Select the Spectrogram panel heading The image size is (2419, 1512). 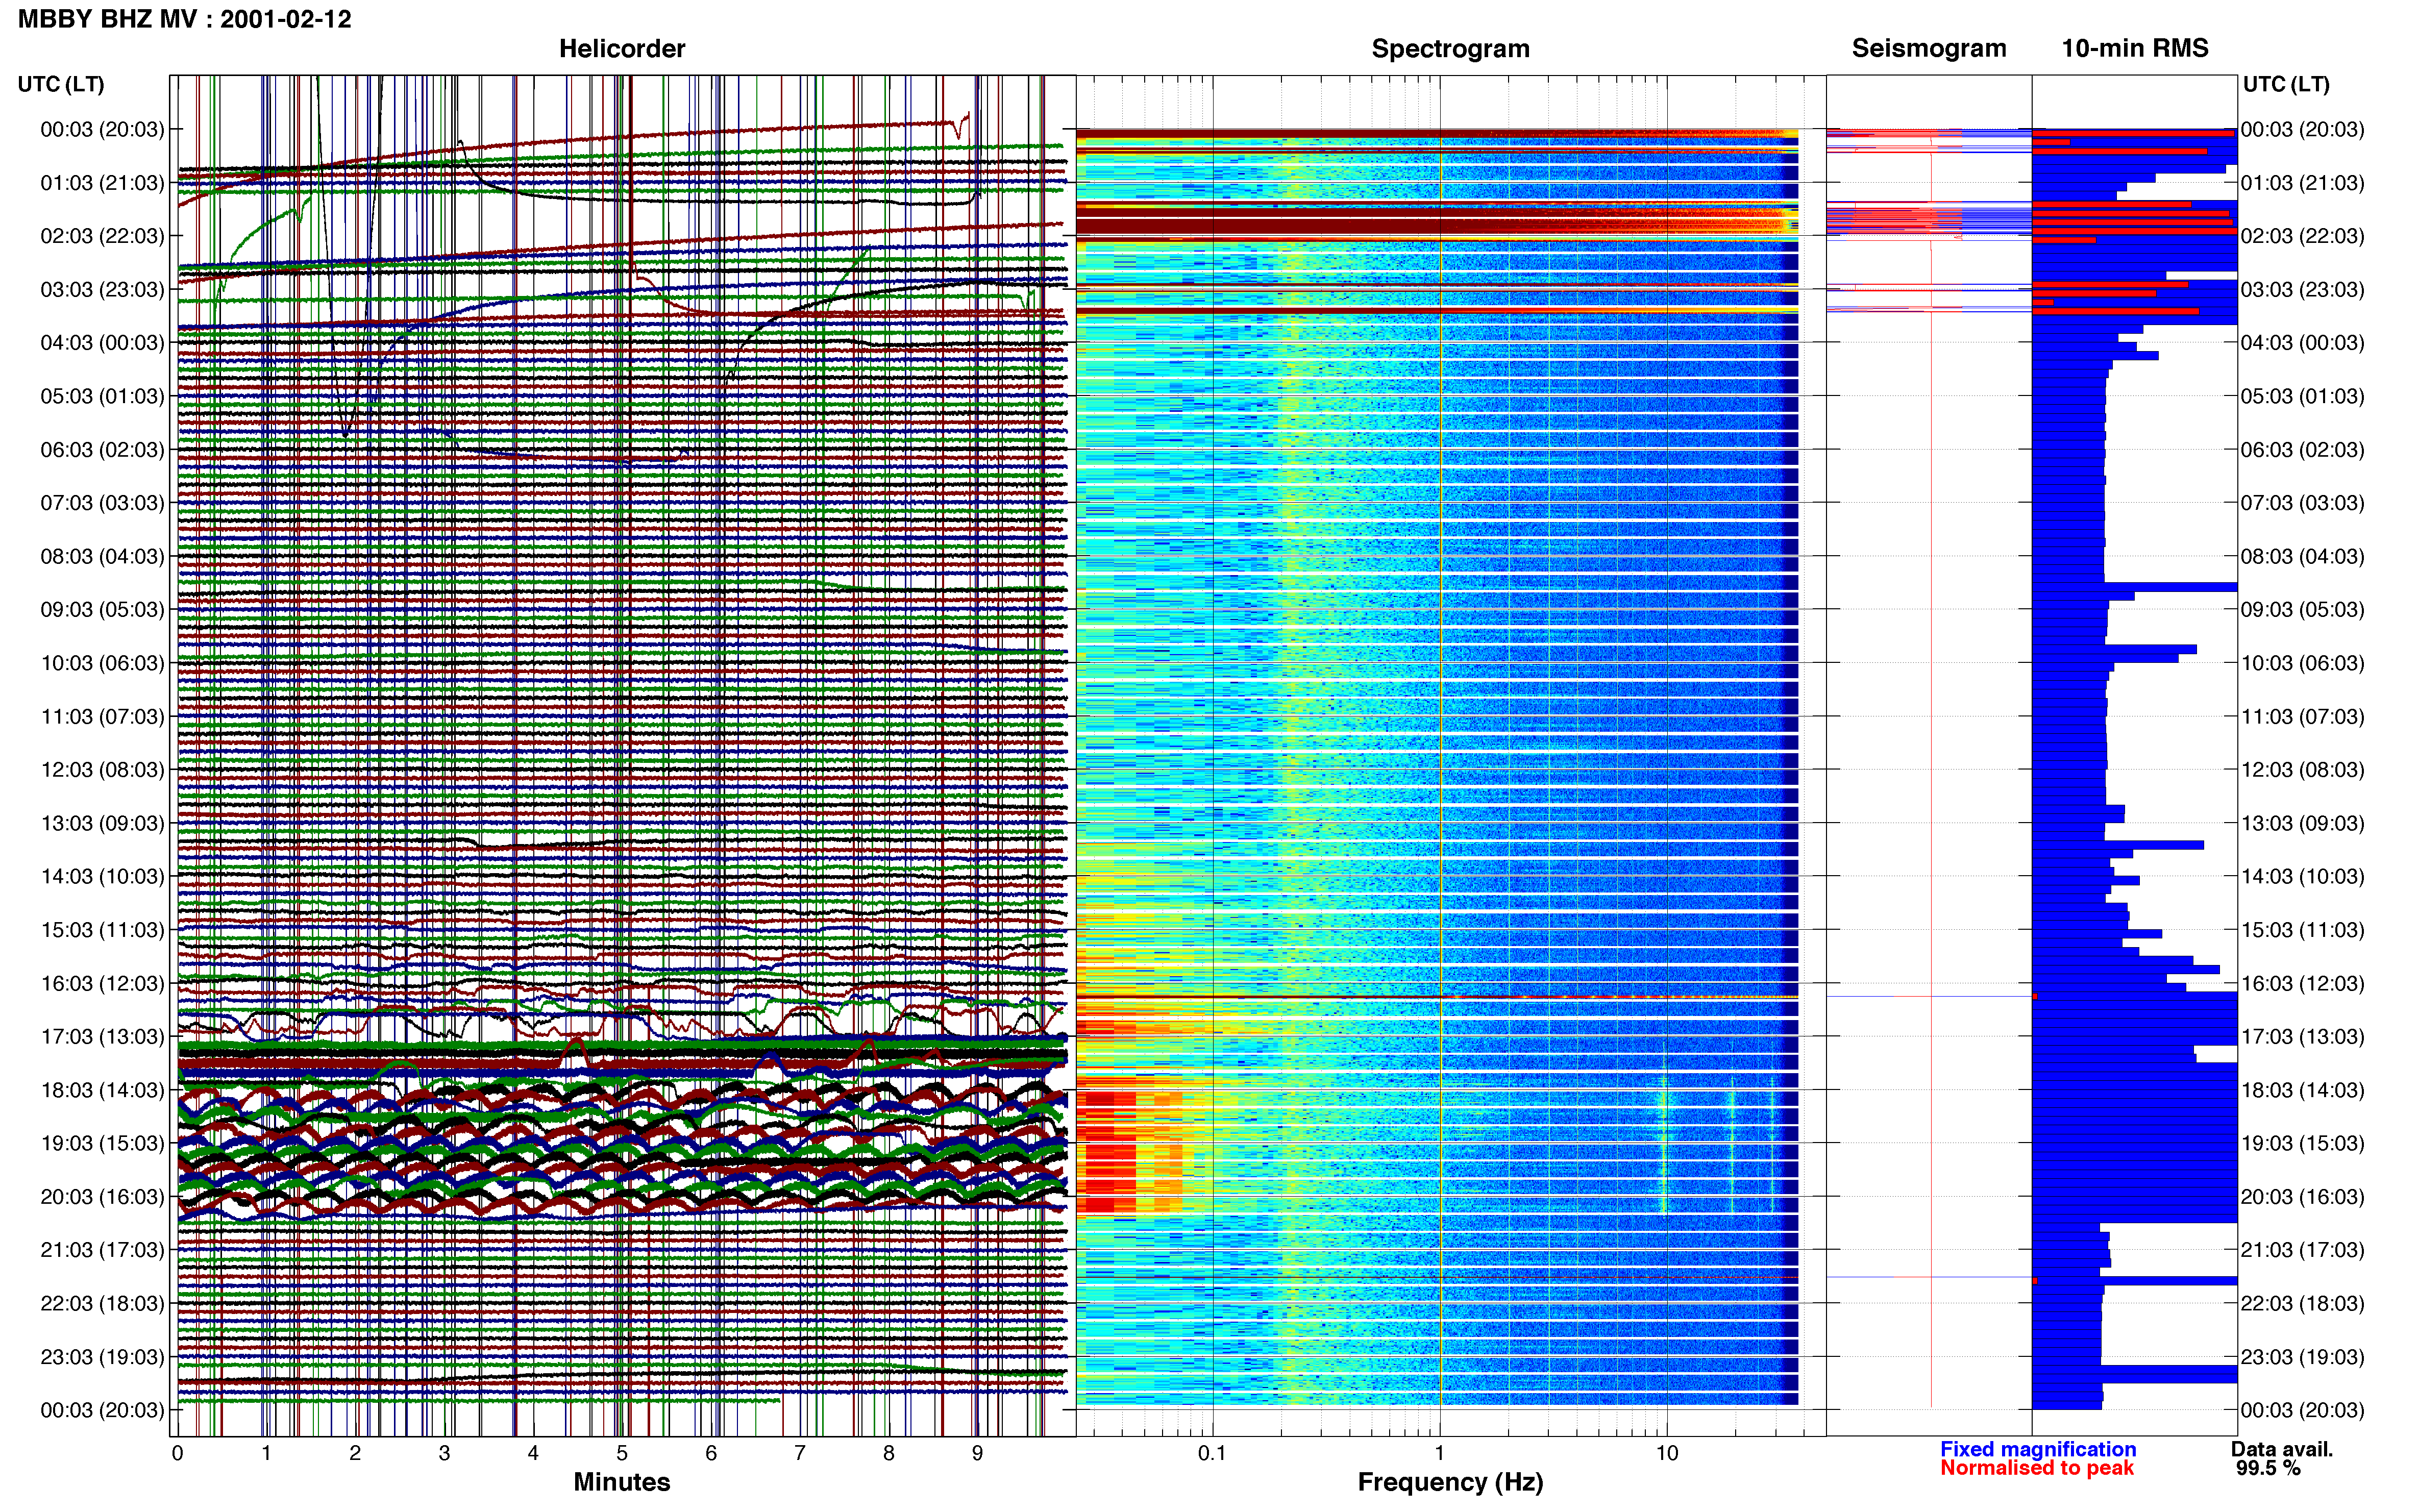point(1450,48)
